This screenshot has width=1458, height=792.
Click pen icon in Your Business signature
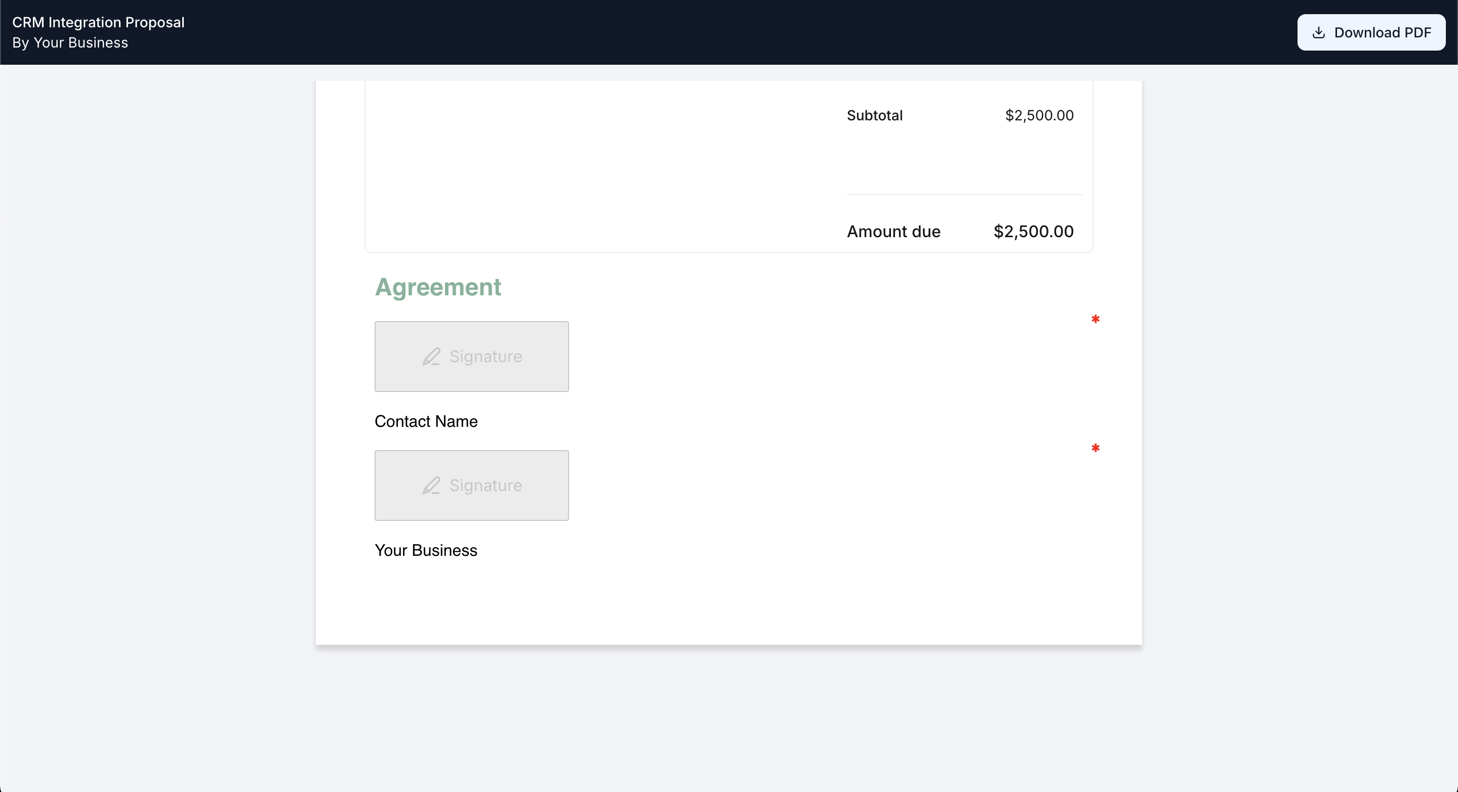pyautogui.click(x=431, y=486)
